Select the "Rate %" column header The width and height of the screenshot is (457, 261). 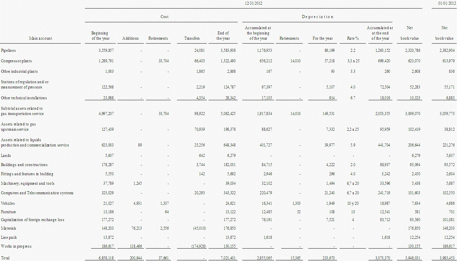tap(353, 38)
